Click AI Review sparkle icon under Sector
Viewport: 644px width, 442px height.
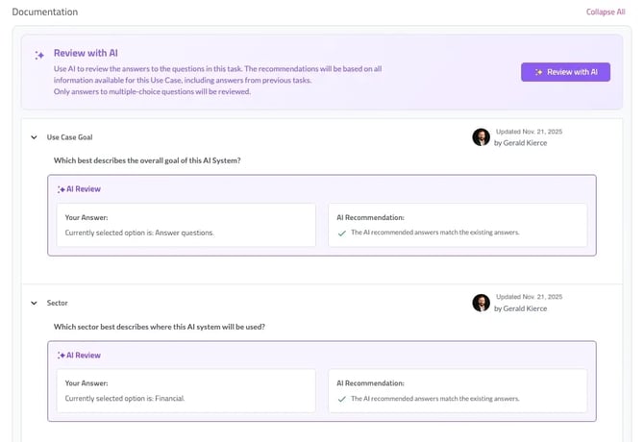click(62, 356)
